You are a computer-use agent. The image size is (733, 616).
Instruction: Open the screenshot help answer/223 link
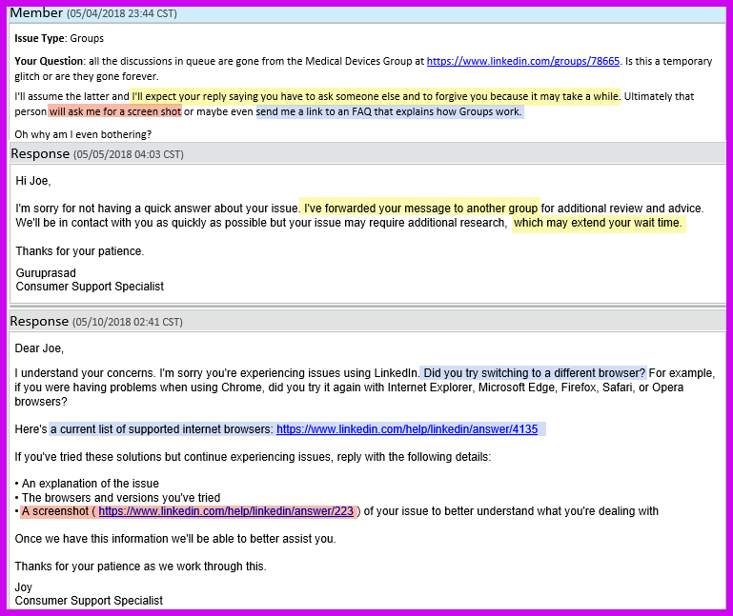(226, 511)
